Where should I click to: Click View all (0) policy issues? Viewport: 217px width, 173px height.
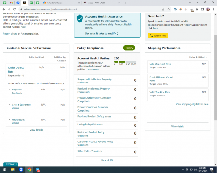pyautogui.click(x=107, y=160)
